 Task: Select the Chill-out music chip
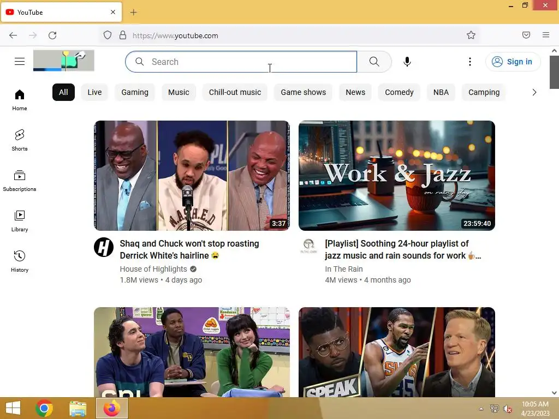click(x=235, y=92)
